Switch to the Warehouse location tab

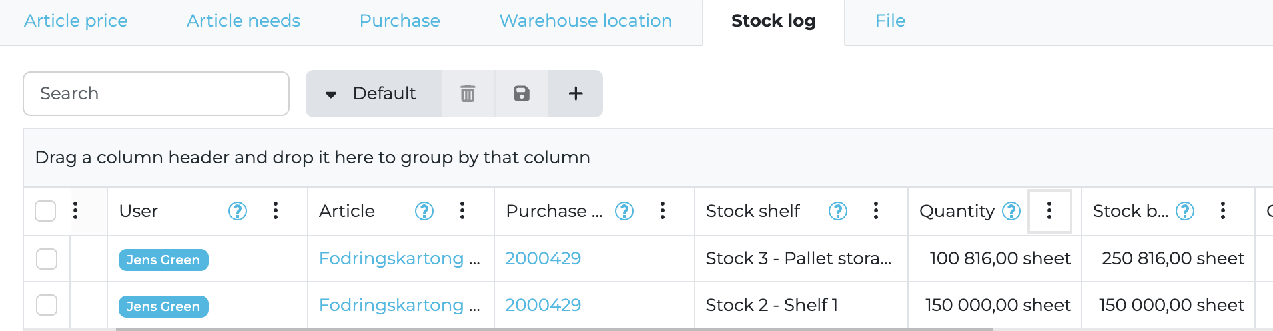click(x=585, y=21)
